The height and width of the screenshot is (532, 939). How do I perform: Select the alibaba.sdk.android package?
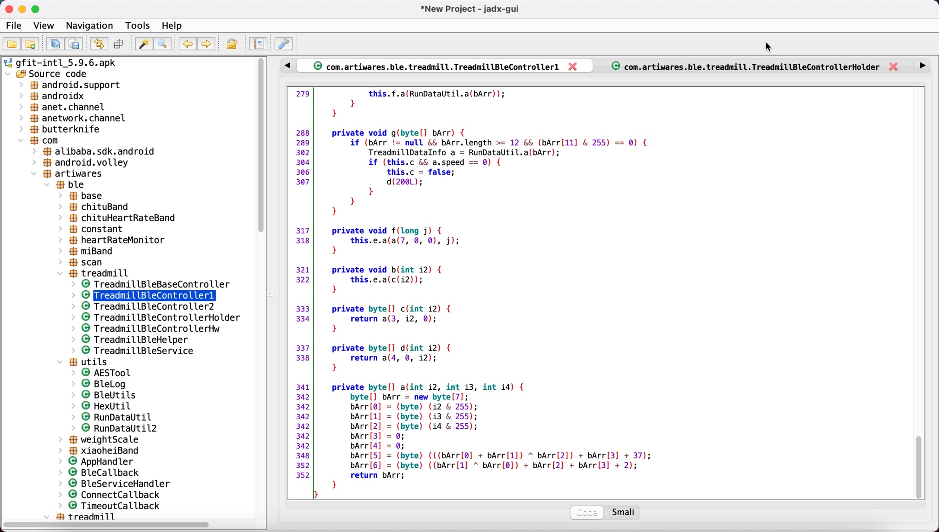(105, 151)
